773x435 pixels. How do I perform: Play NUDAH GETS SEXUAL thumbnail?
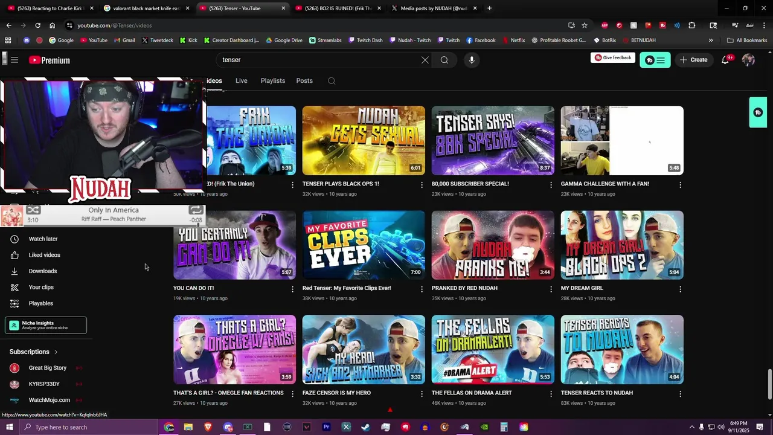point(364,140)
